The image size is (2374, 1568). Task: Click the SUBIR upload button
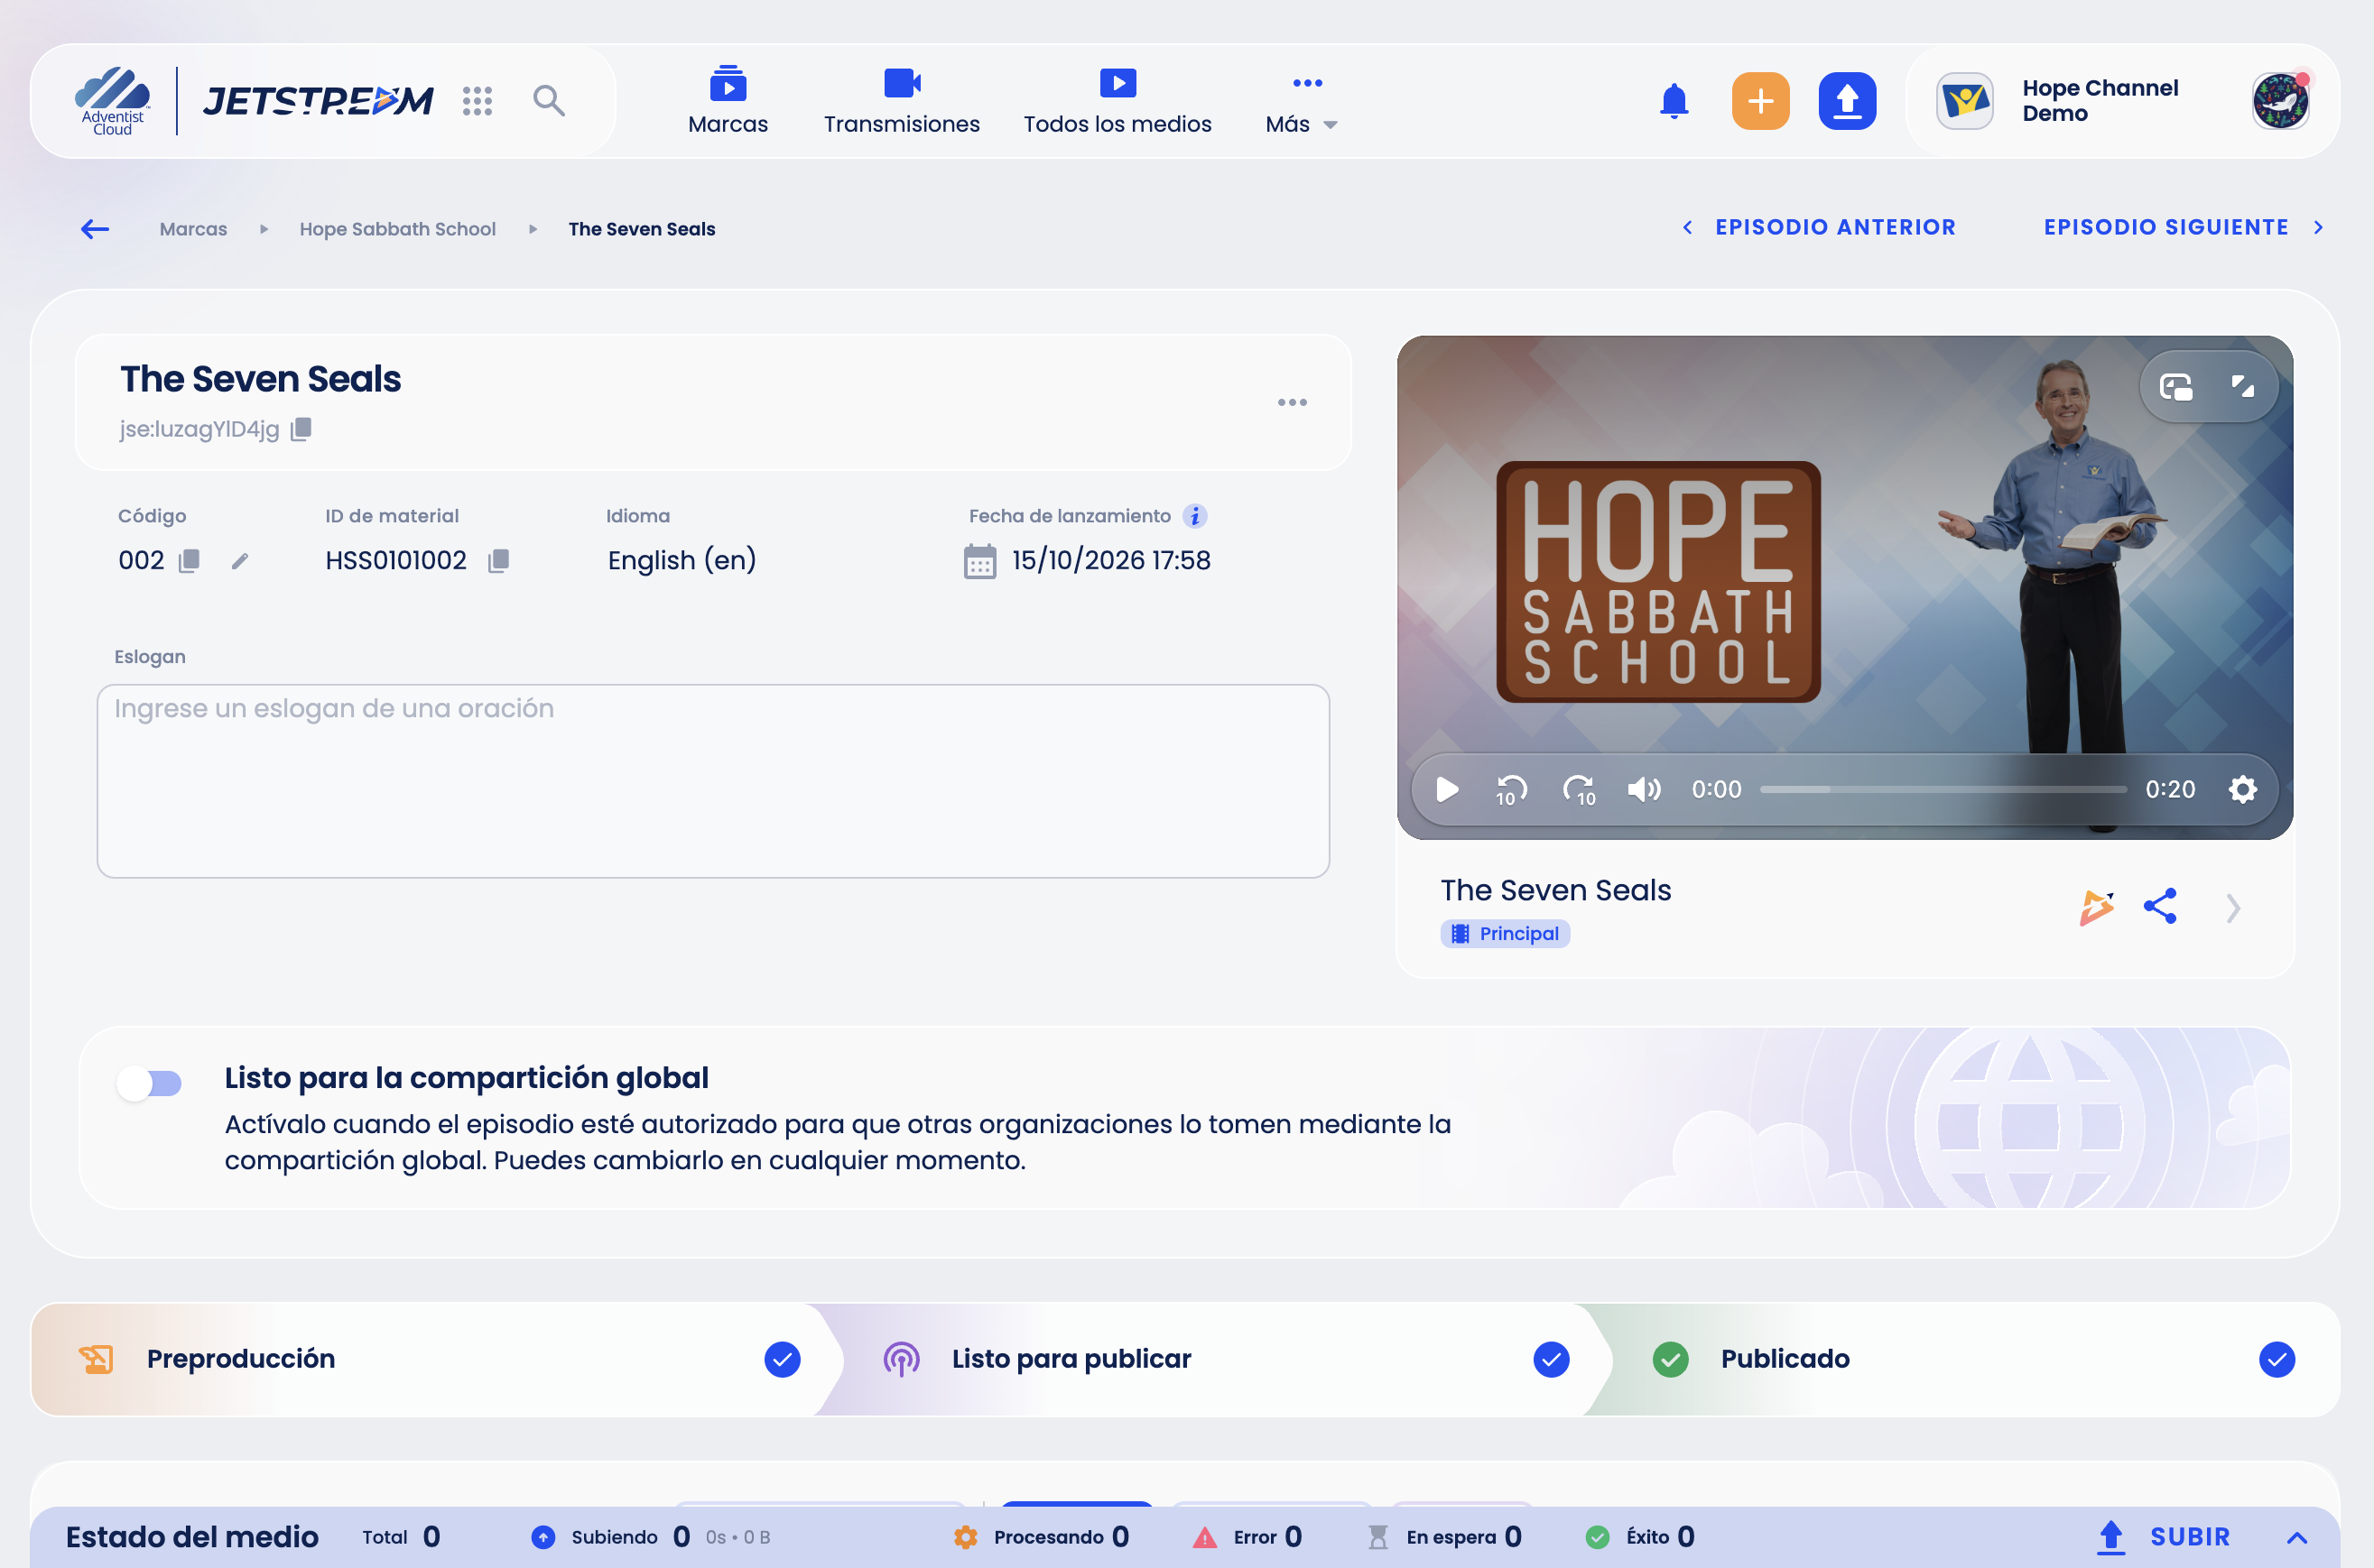[2163, 1537]
